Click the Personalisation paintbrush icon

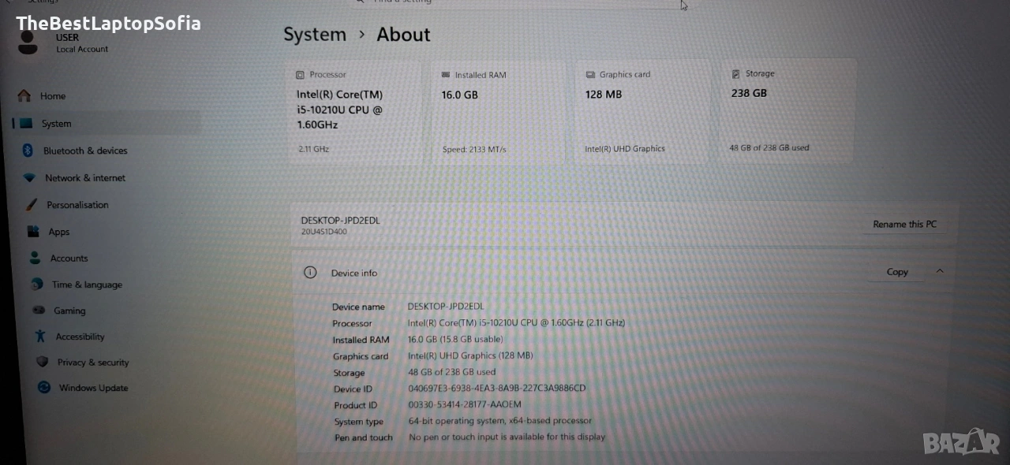[32, 204]
